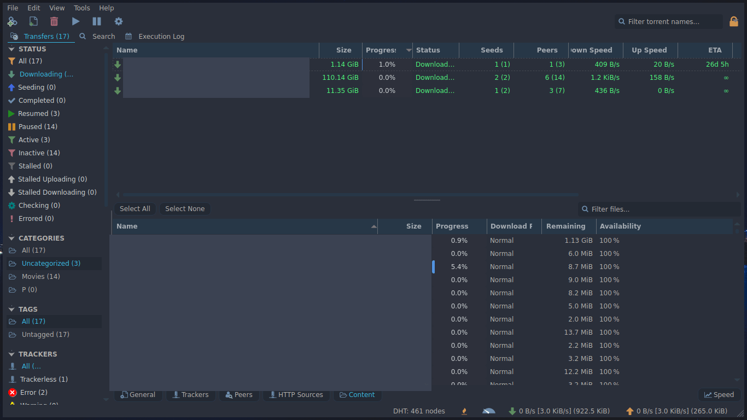Collapse the TRACKERS section in sidebar
The image size is (747, 420).
point(11,354)
